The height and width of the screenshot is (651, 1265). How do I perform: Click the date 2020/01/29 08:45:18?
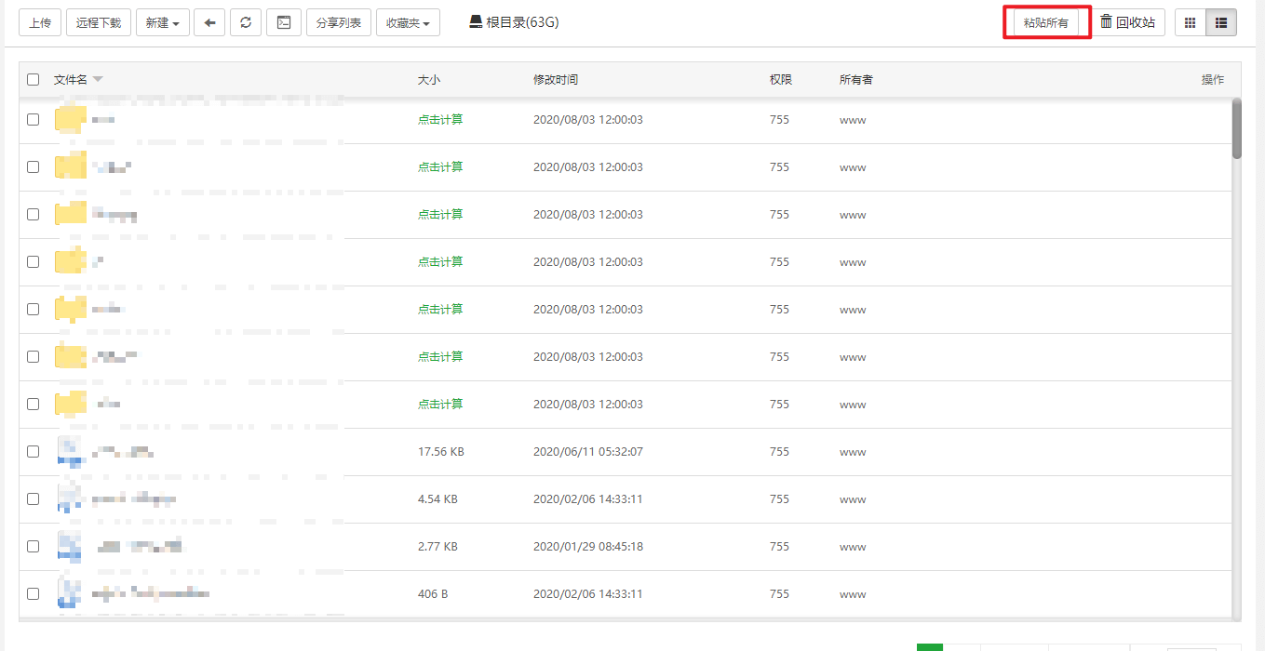click(588, 547)
